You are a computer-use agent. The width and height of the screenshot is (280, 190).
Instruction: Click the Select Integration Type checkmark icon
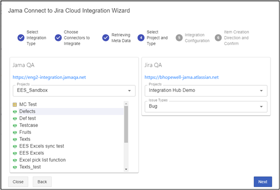21,38
